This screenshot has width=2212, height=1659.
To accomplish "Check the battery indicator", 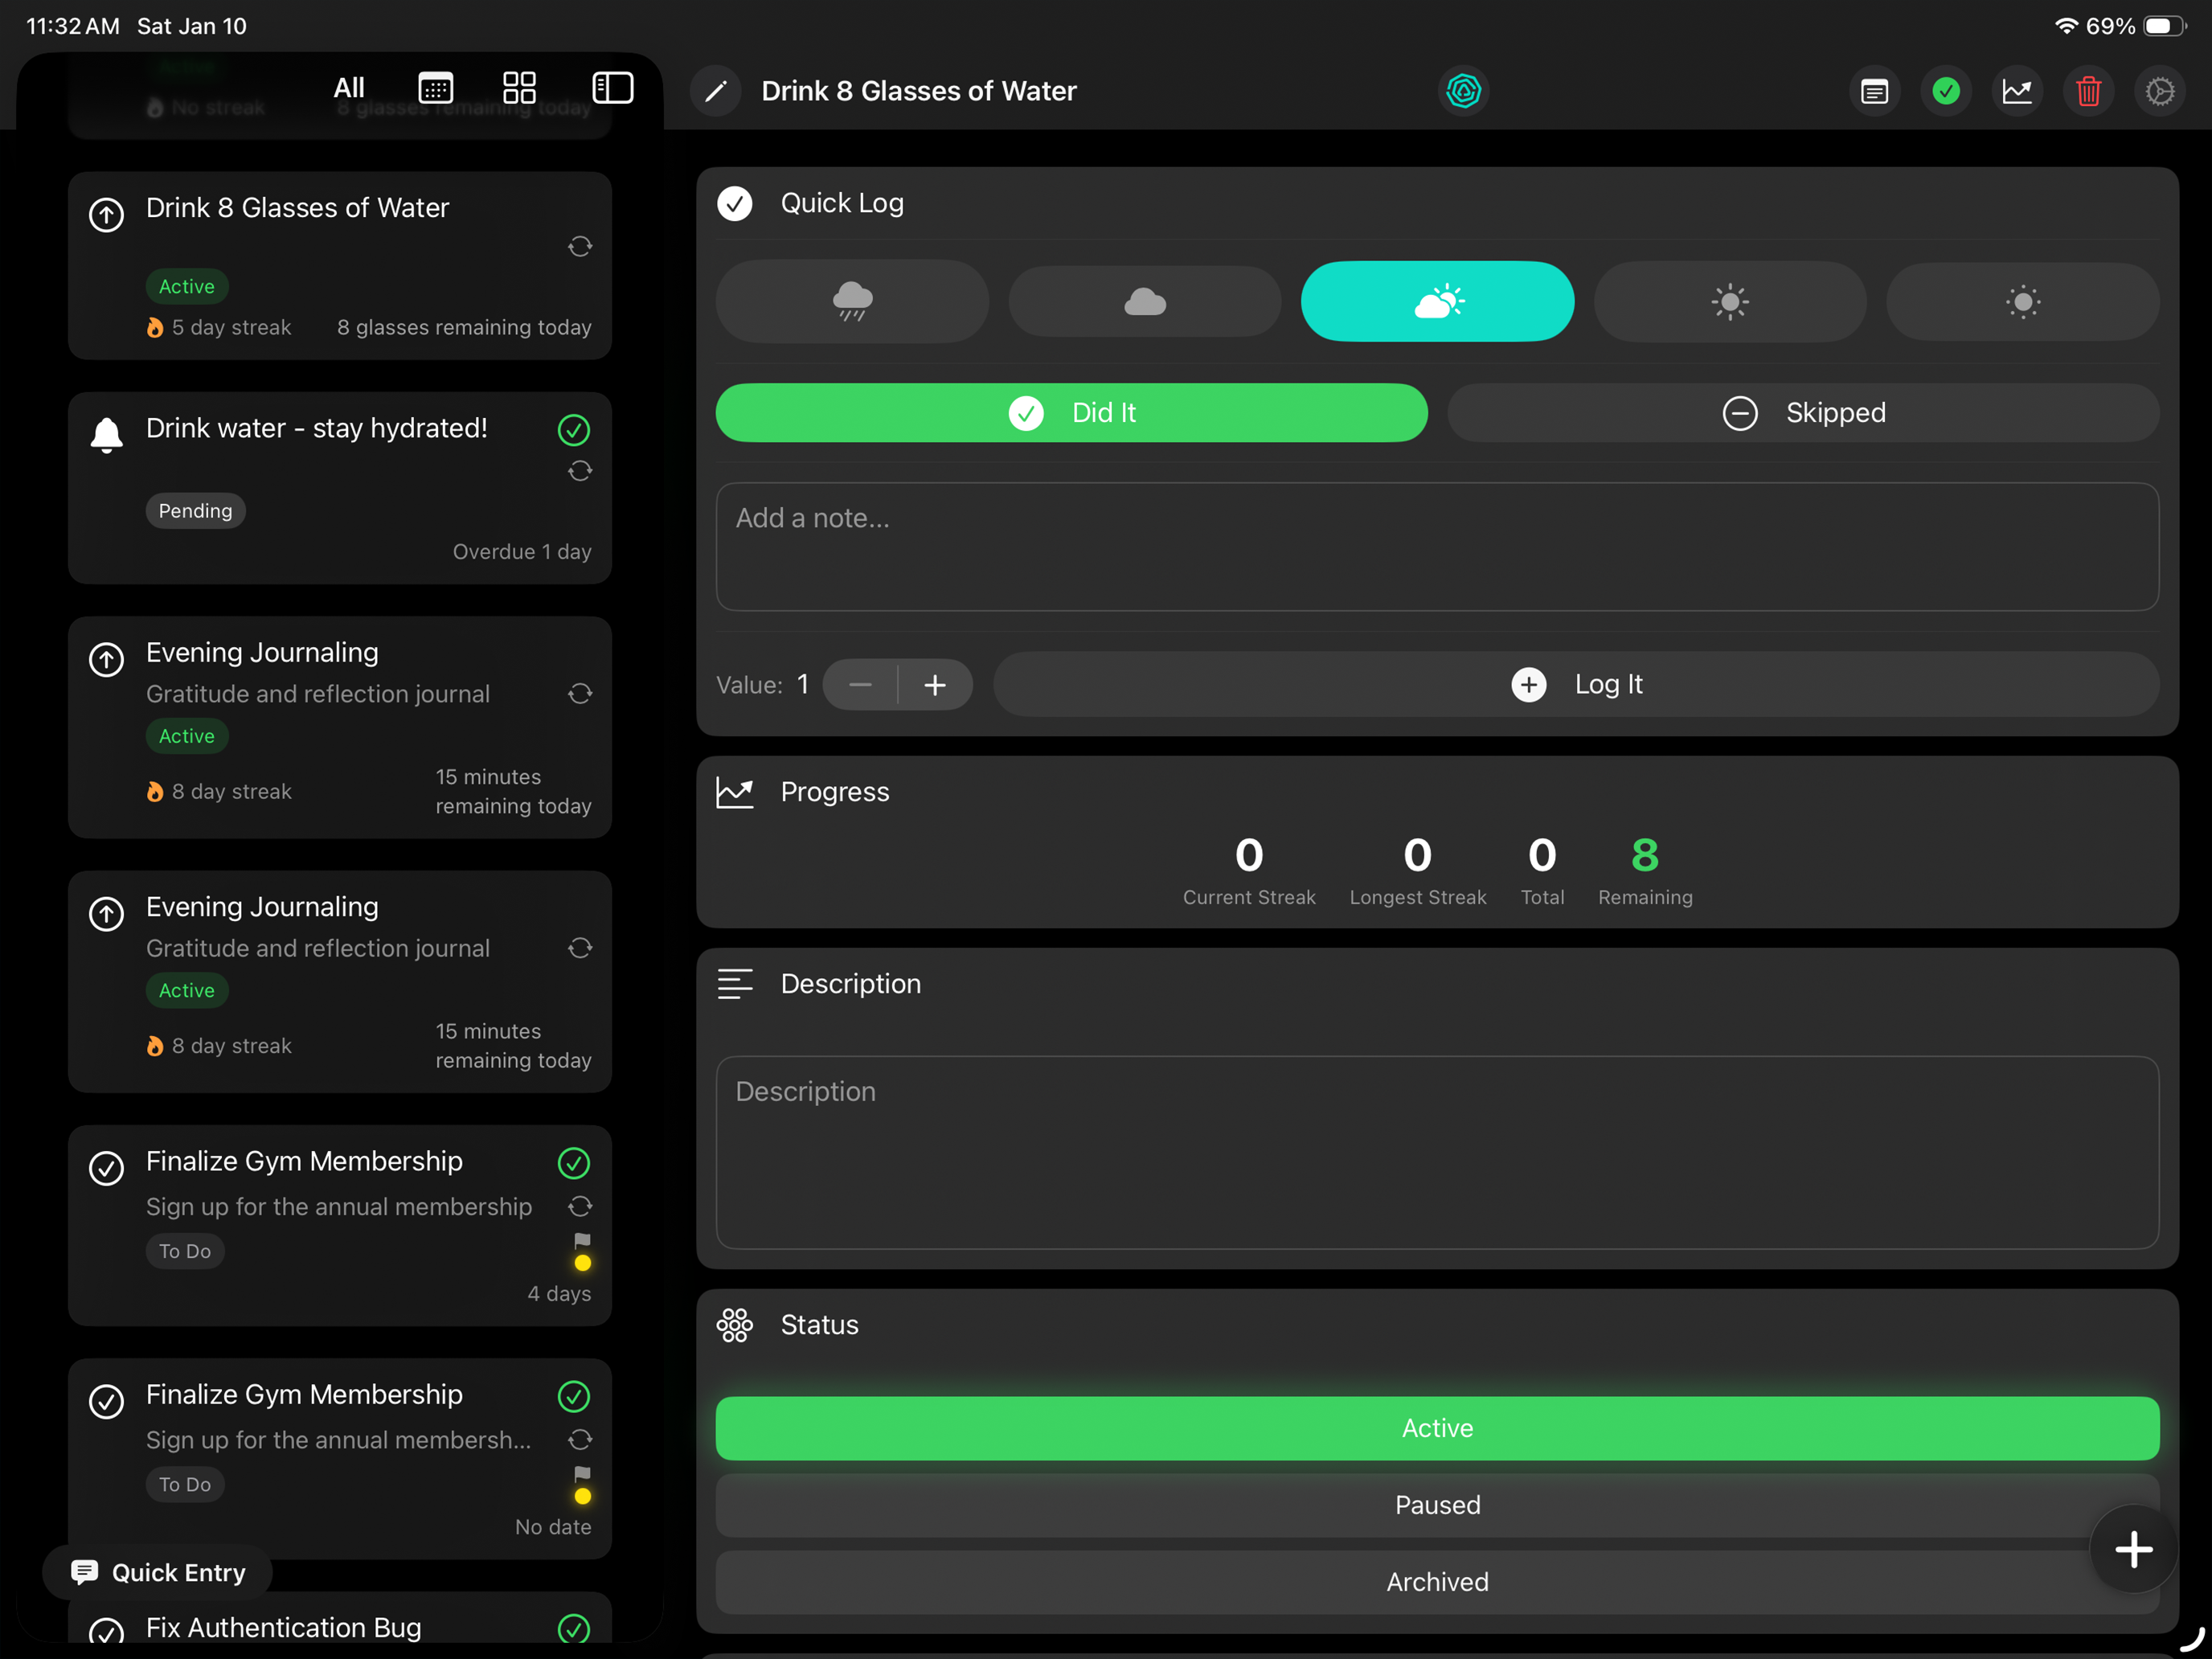I will point(2165,26).
